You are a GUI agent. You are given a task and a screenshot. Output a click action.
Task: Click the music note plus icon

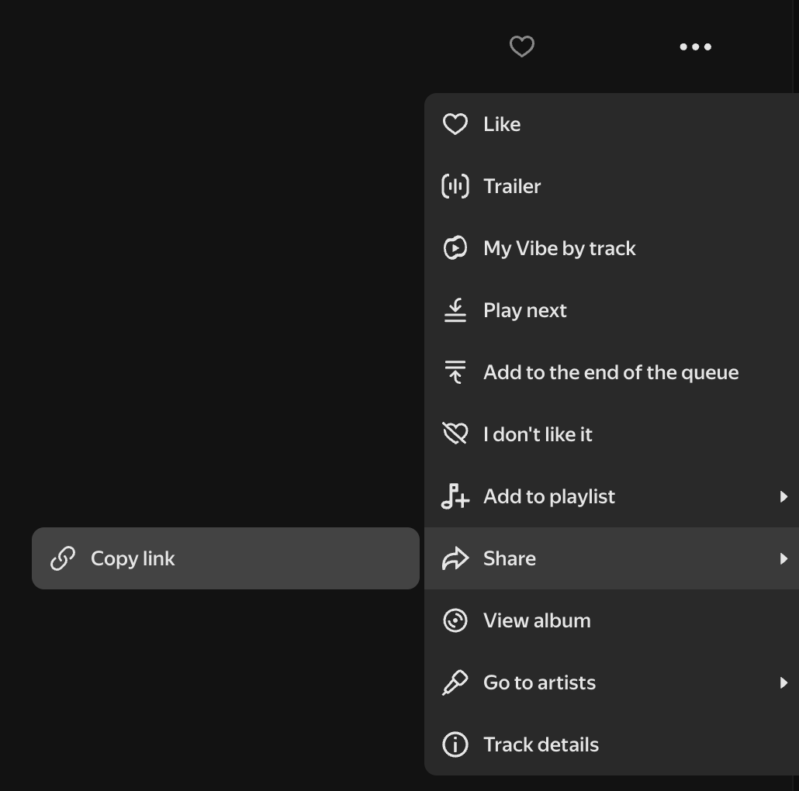(455, 496)
